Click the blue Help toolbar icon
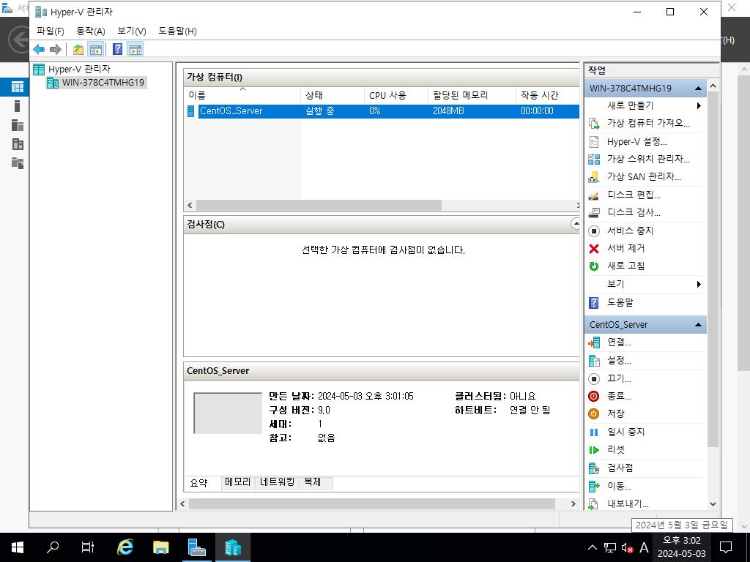Viewport: 750px width, 562px height. tap(117, 49)
